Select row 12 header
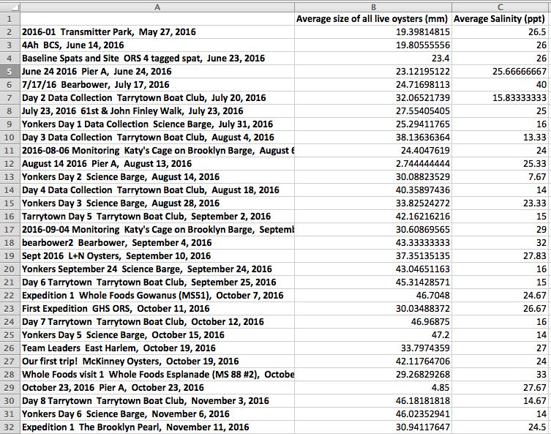 tap(10, 164)
